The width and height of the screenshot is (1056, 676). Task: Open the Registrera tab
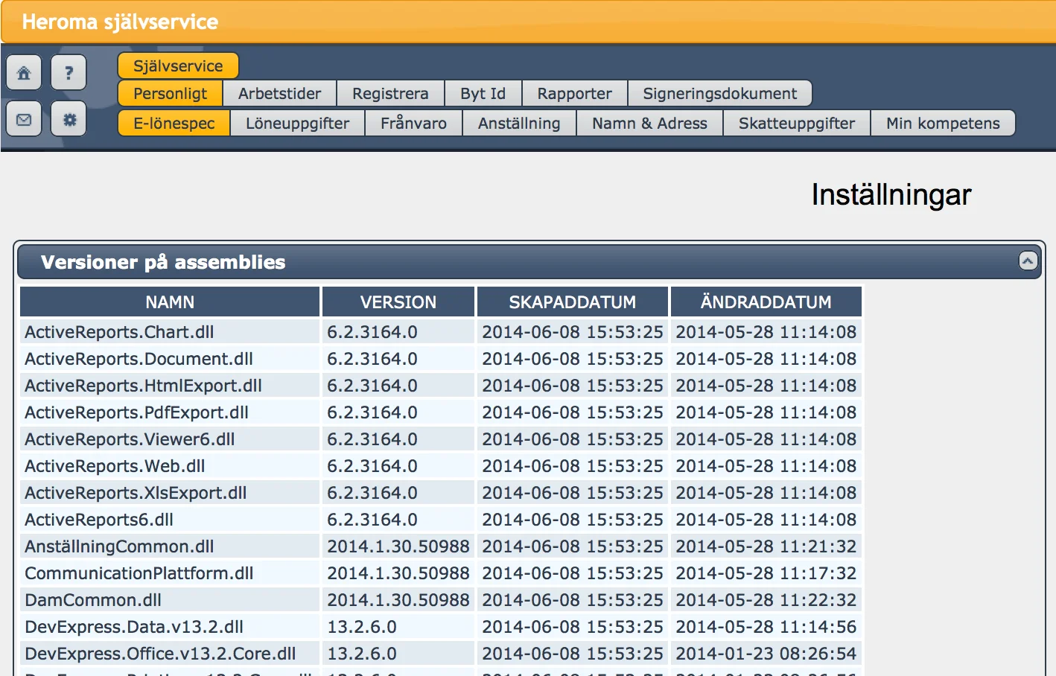390,94
